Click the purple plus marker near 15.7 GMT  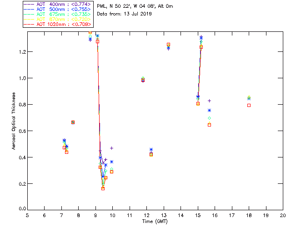point(209,101)
